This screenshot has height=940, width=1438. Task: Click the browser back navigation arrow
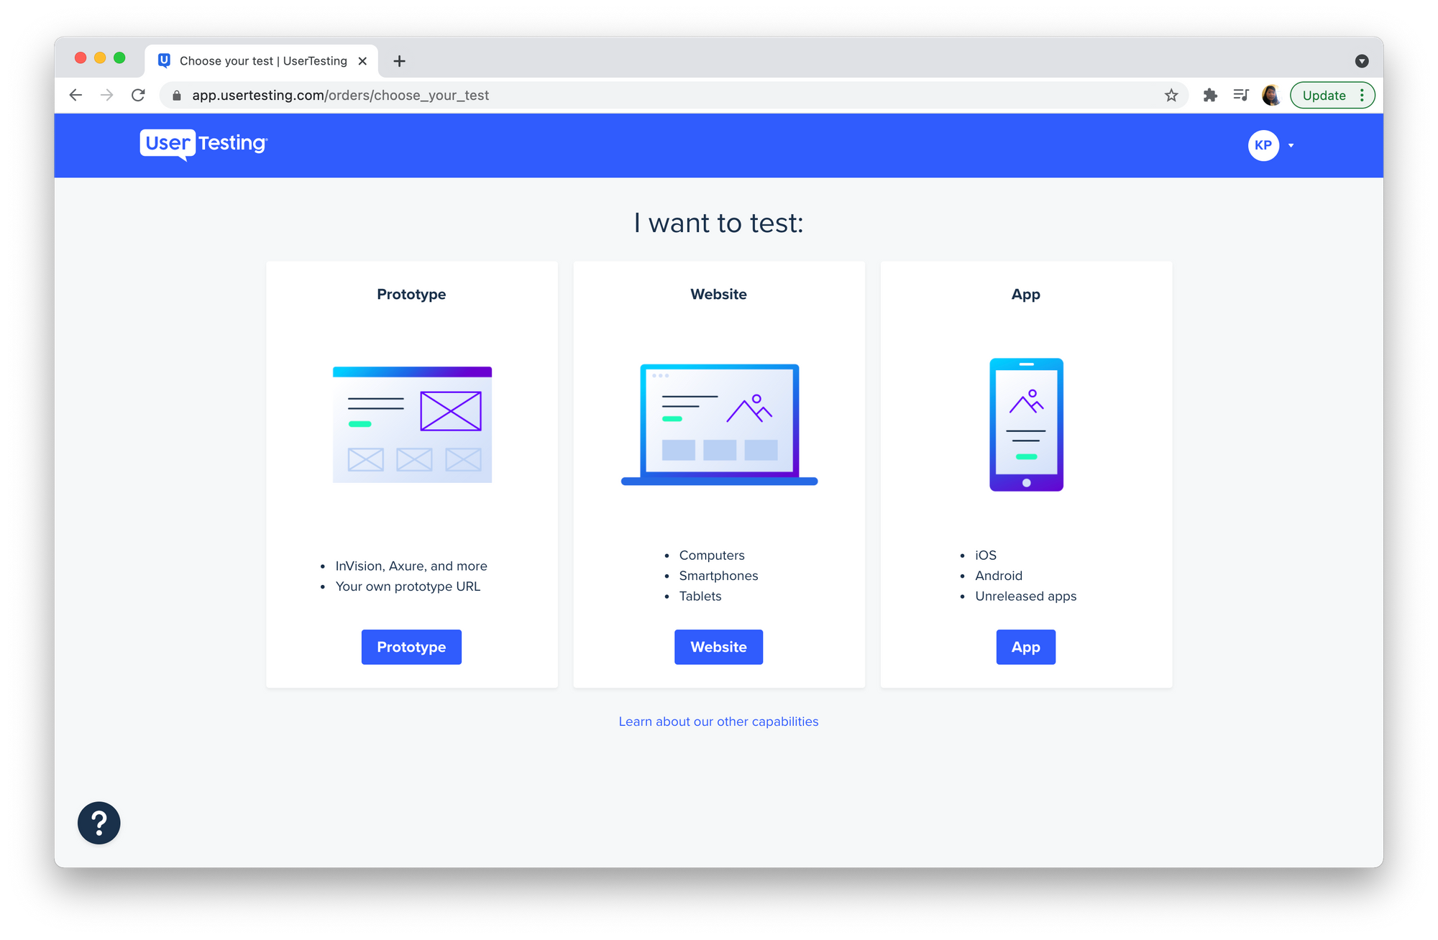pyautogui.click(x=77, y=94)
